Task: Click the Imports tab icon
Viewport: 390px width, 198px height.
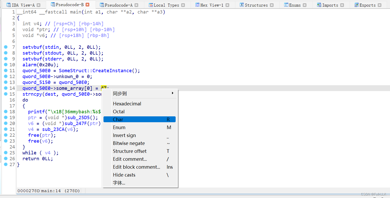Action: click(x=319, y=5)
